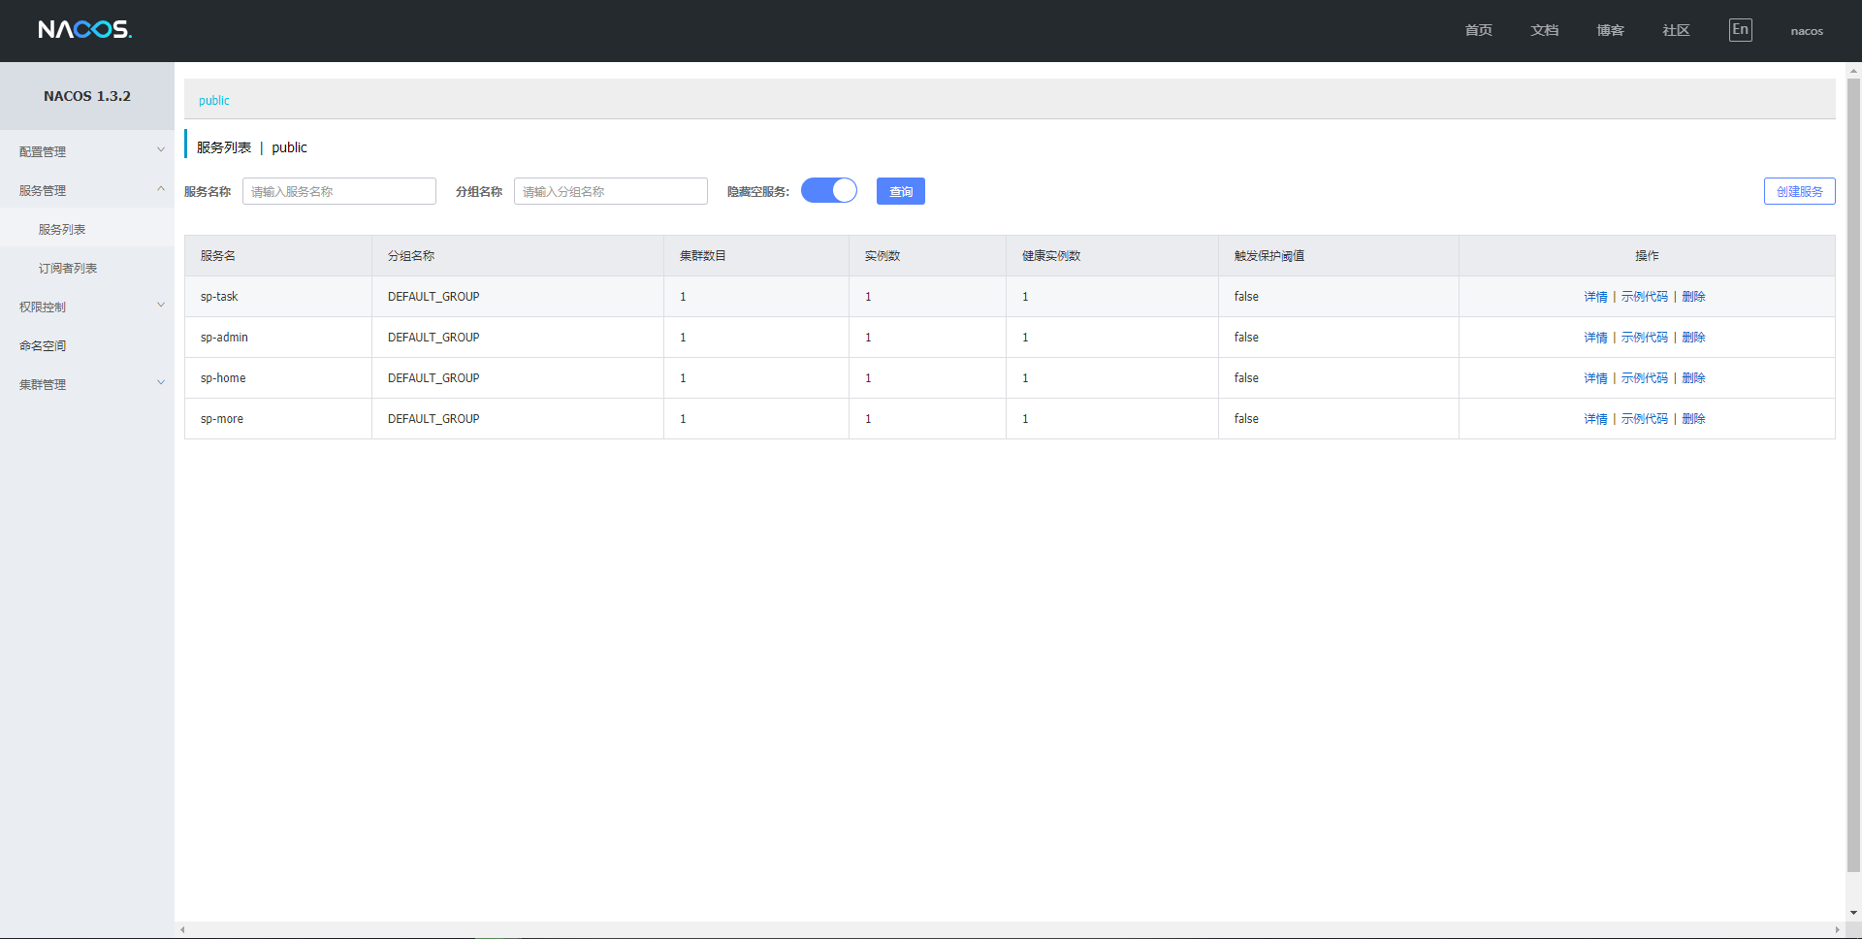This screenshot has height=939, width=1862.
Task: Toggle the hide empty services switch
Action: (x=829, y=191)
